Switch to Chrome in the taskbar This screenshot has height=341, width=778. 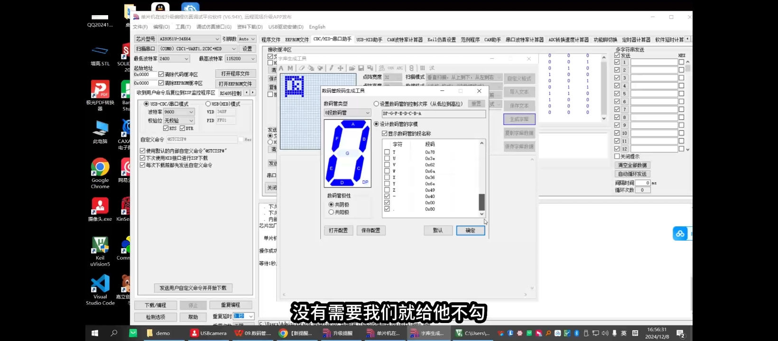(x=295, y=333)
